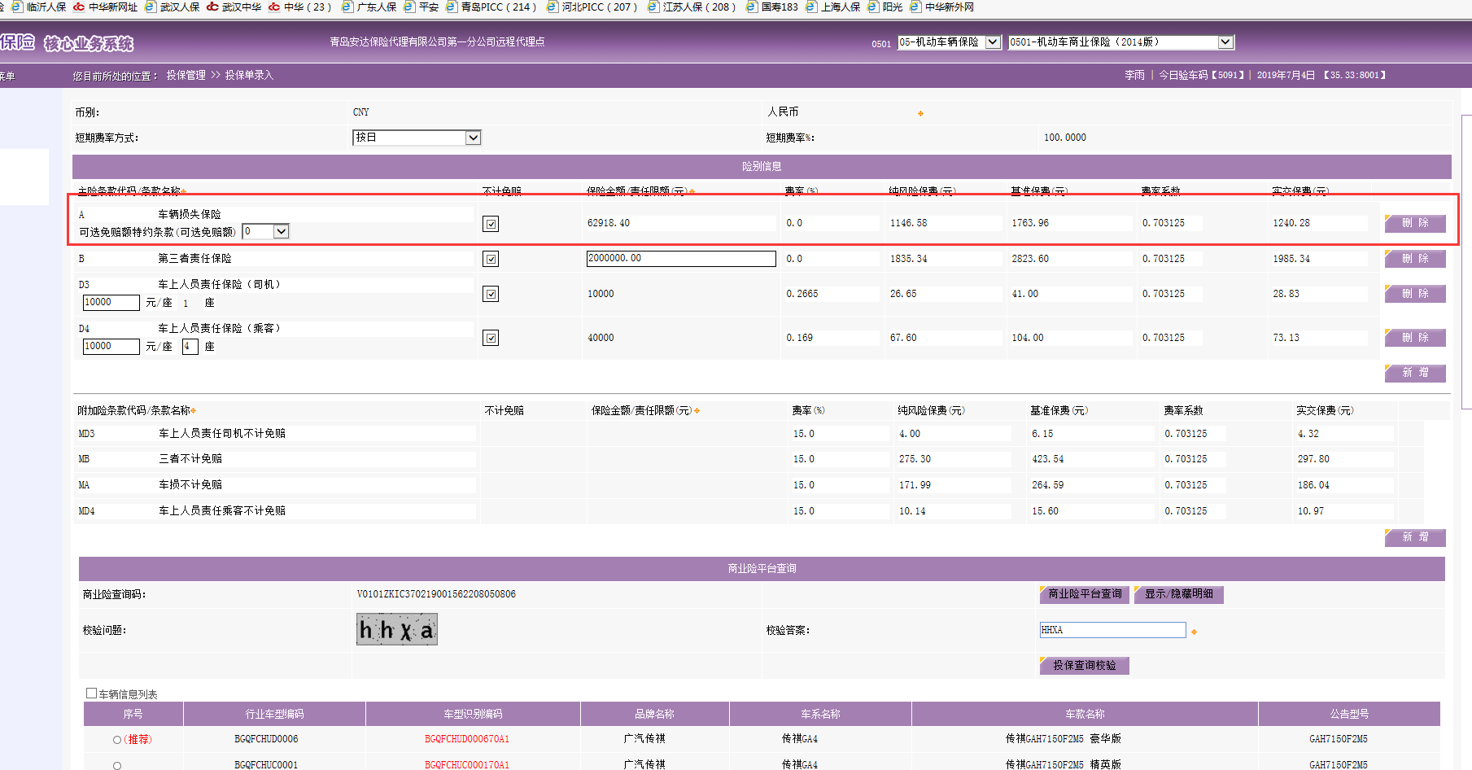Click the 校验答案 input field
The height and width of the screenshot is (770, 1472).
1112,630
